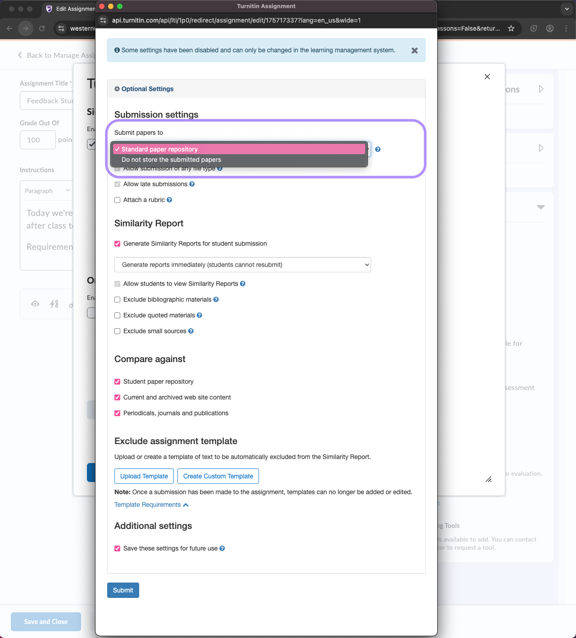Image resolution: width=576 pixels, height=638 pixels.
Task: Toggle Exclude small sources checkbox
Action: (118, 331)
